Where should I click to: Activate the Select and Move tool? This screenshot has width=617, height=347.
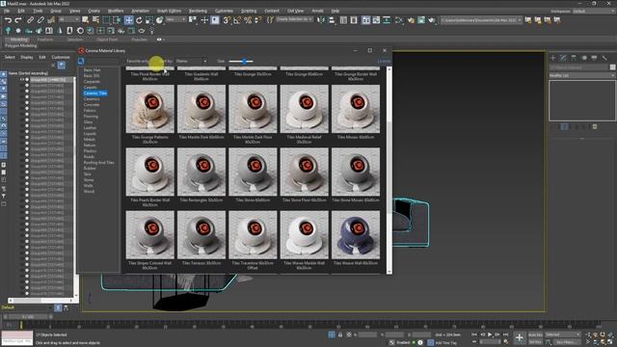(128, 20)
